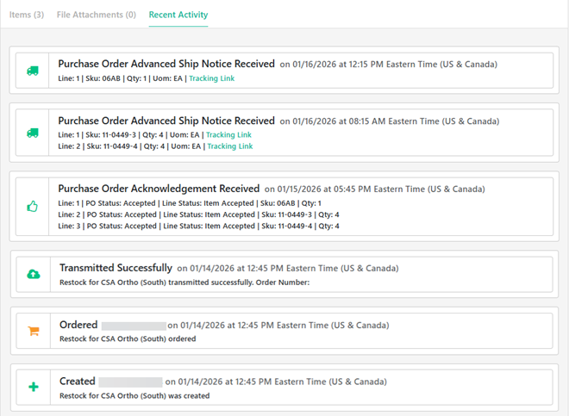Viewport: 569px width, 416px height.
Task: Click the redacted user name next to Ordered
Action: 134,326
